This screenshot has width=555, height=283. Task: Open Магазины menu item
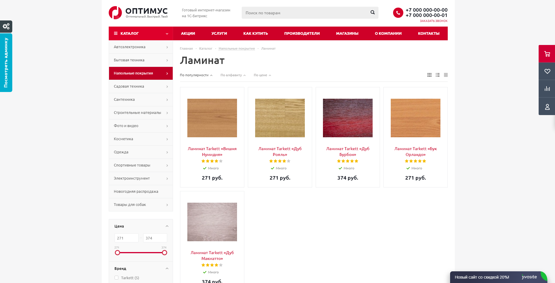point(347,33)
